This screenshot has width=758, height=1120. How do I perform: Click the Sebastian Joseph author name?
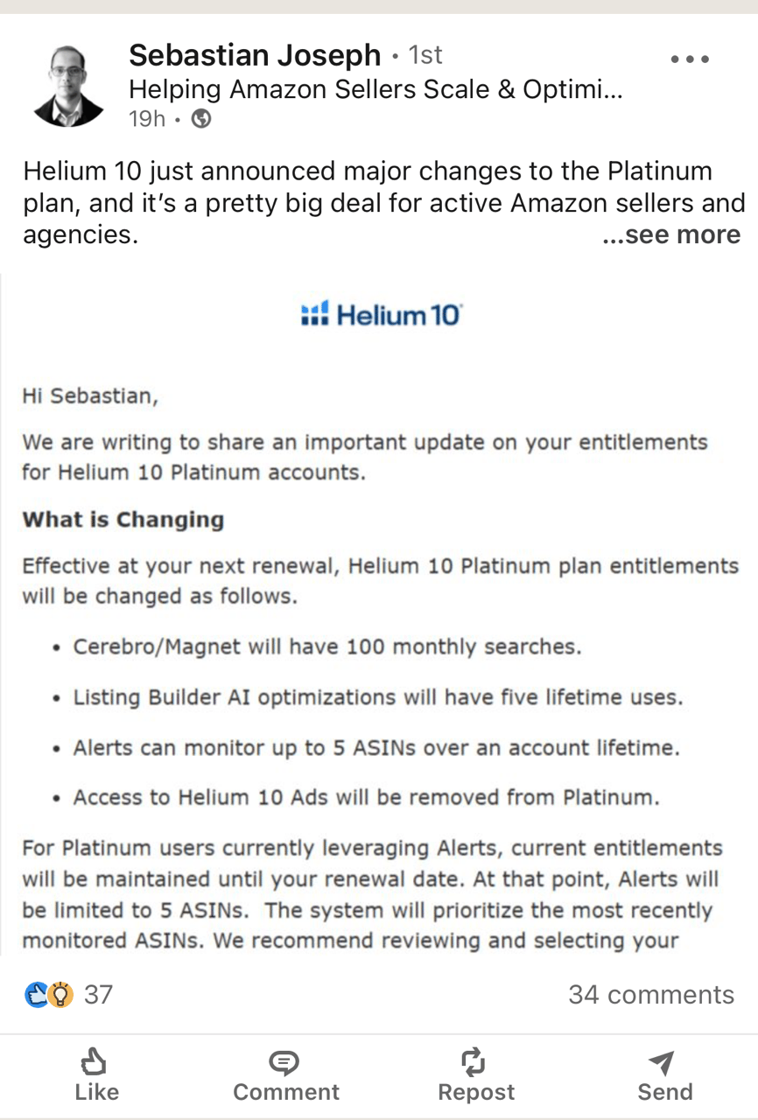pos(255,56)
